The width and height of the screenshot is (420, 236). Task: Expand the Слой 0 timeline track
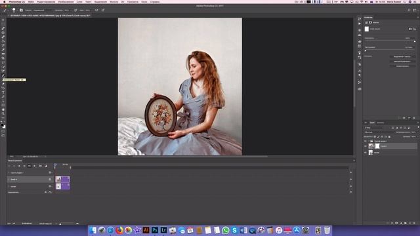click(9, 180)
